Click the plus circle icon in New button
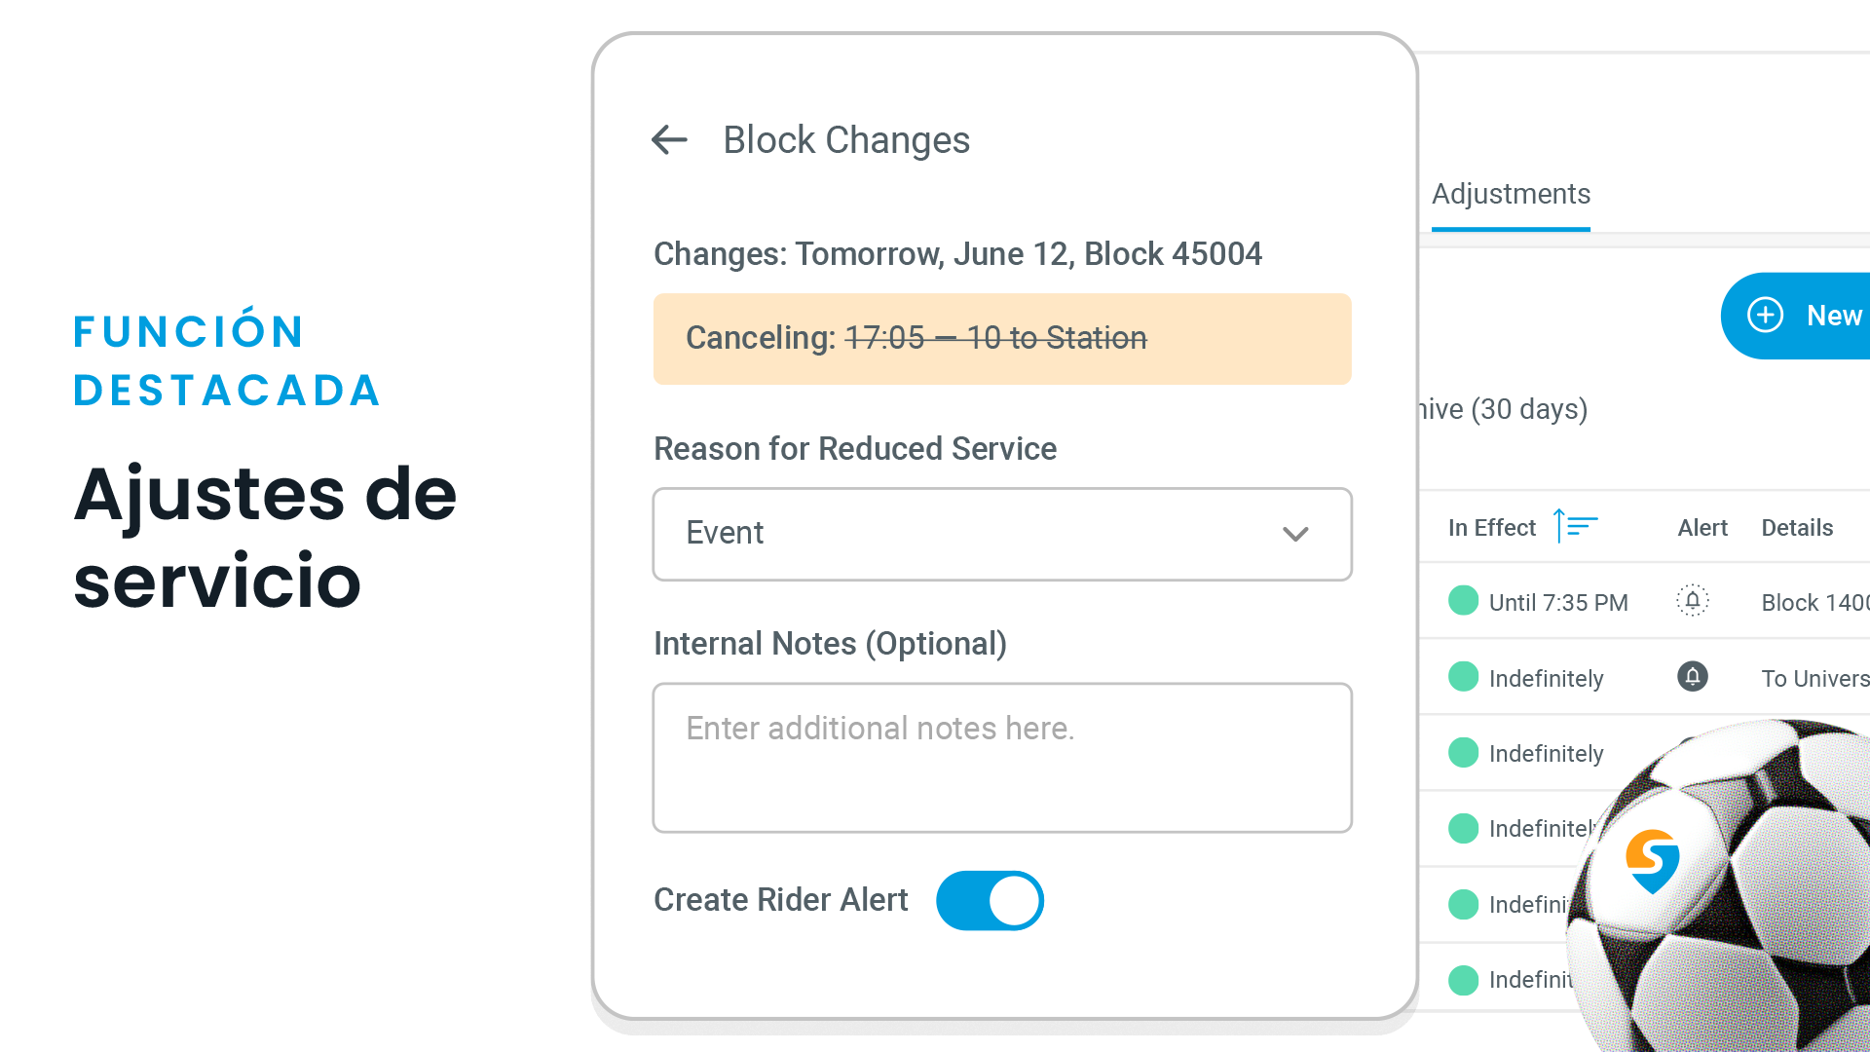 1765,316
